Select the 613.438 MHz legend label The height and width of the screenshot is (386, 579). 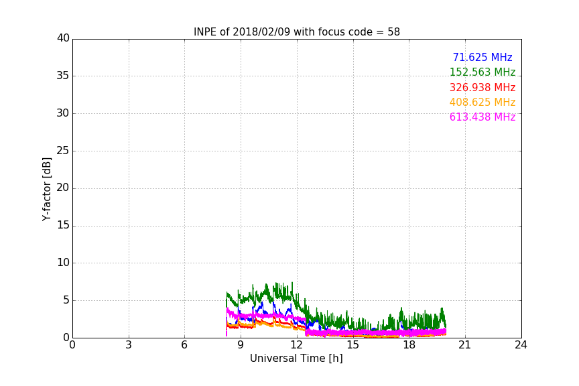tap(482, 117)
